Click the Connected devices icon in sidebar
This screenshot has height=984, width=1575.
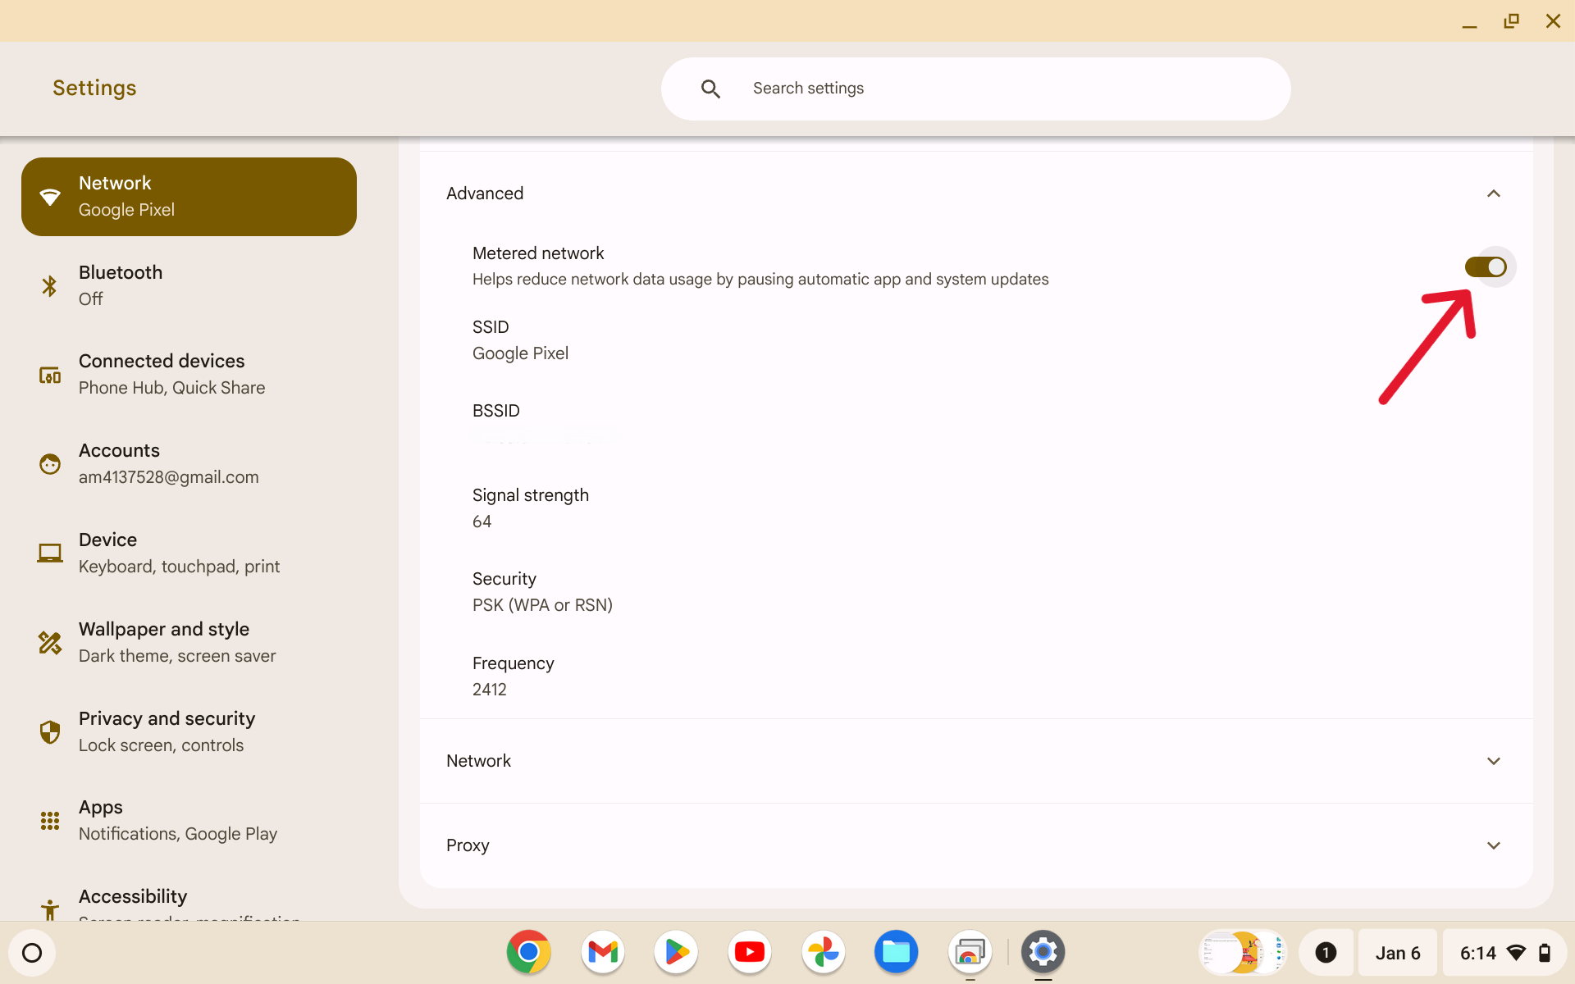coord(47,373)
